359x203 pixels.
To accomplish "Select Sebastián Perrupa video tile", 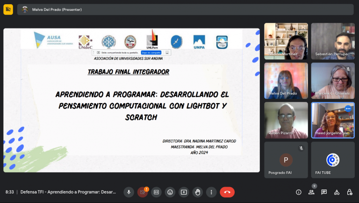I will [333, 41].
